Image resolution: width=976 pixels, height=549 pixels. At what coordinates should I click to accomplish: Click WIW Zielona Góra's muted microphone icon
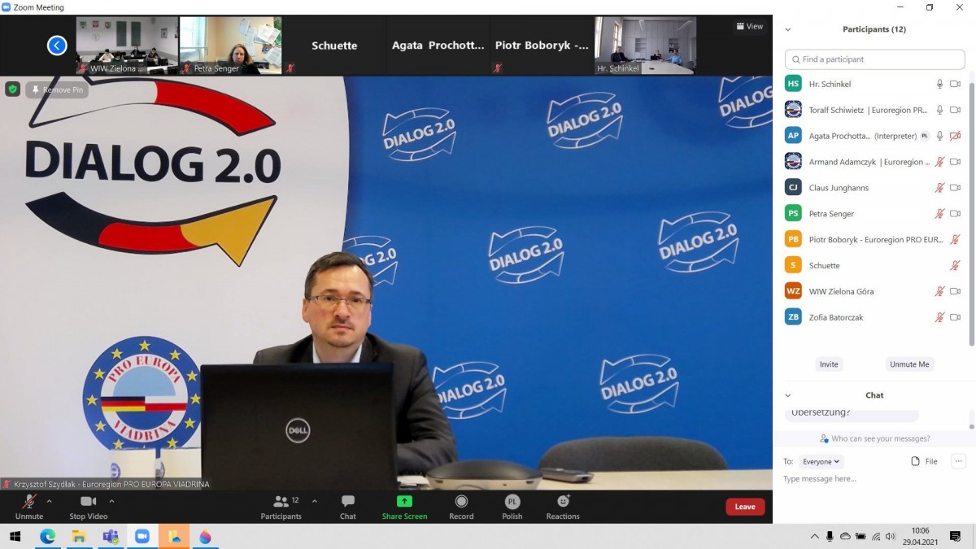939,291
